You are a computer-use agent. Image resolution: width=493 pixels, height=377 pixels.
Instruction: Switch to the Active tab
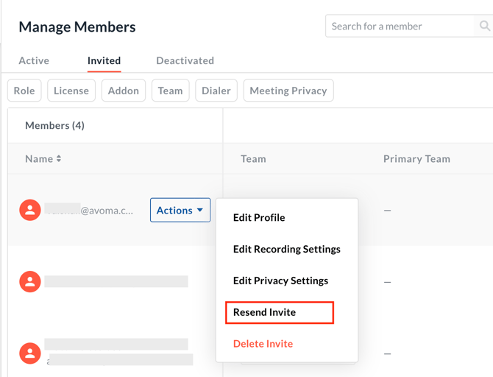pyautogui.click(x=34, y=60)
